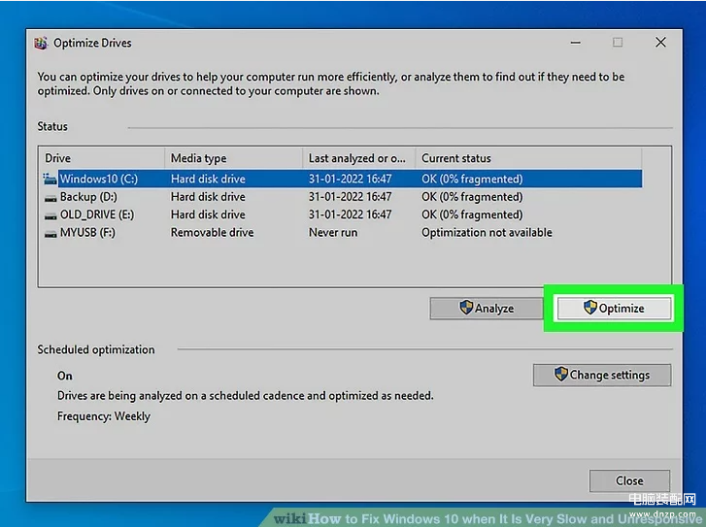The image size is (706, 527).
Task: Select the Windows10 (C:) drive row
Action: coord(342,179)
